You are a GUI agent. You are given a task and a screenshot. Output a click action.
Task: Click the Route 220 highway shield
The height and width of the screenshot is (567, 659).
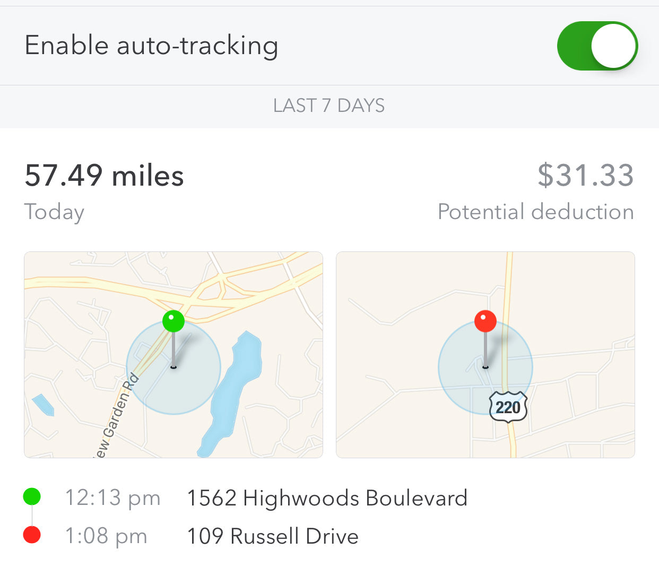click(508, 407)
